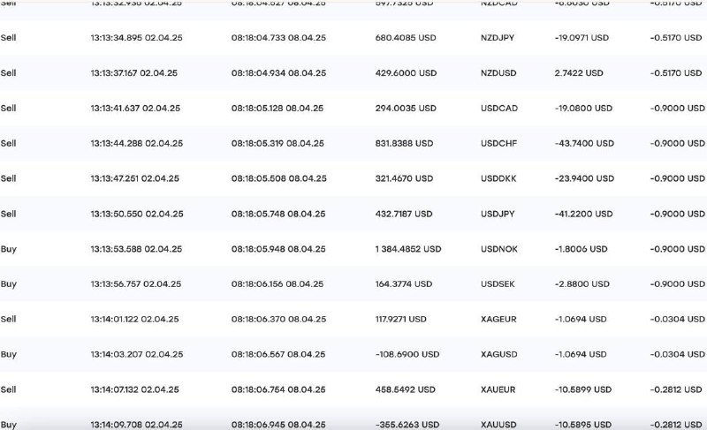Select the NZDUSD trade row symbol
The image size is (707, 430).
498,73
